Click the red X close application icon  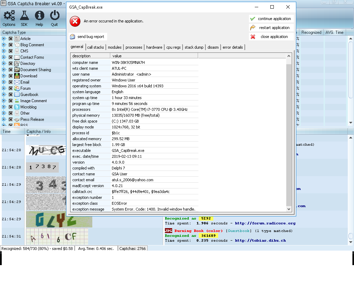pyautogui.click(x=253, y=37)
